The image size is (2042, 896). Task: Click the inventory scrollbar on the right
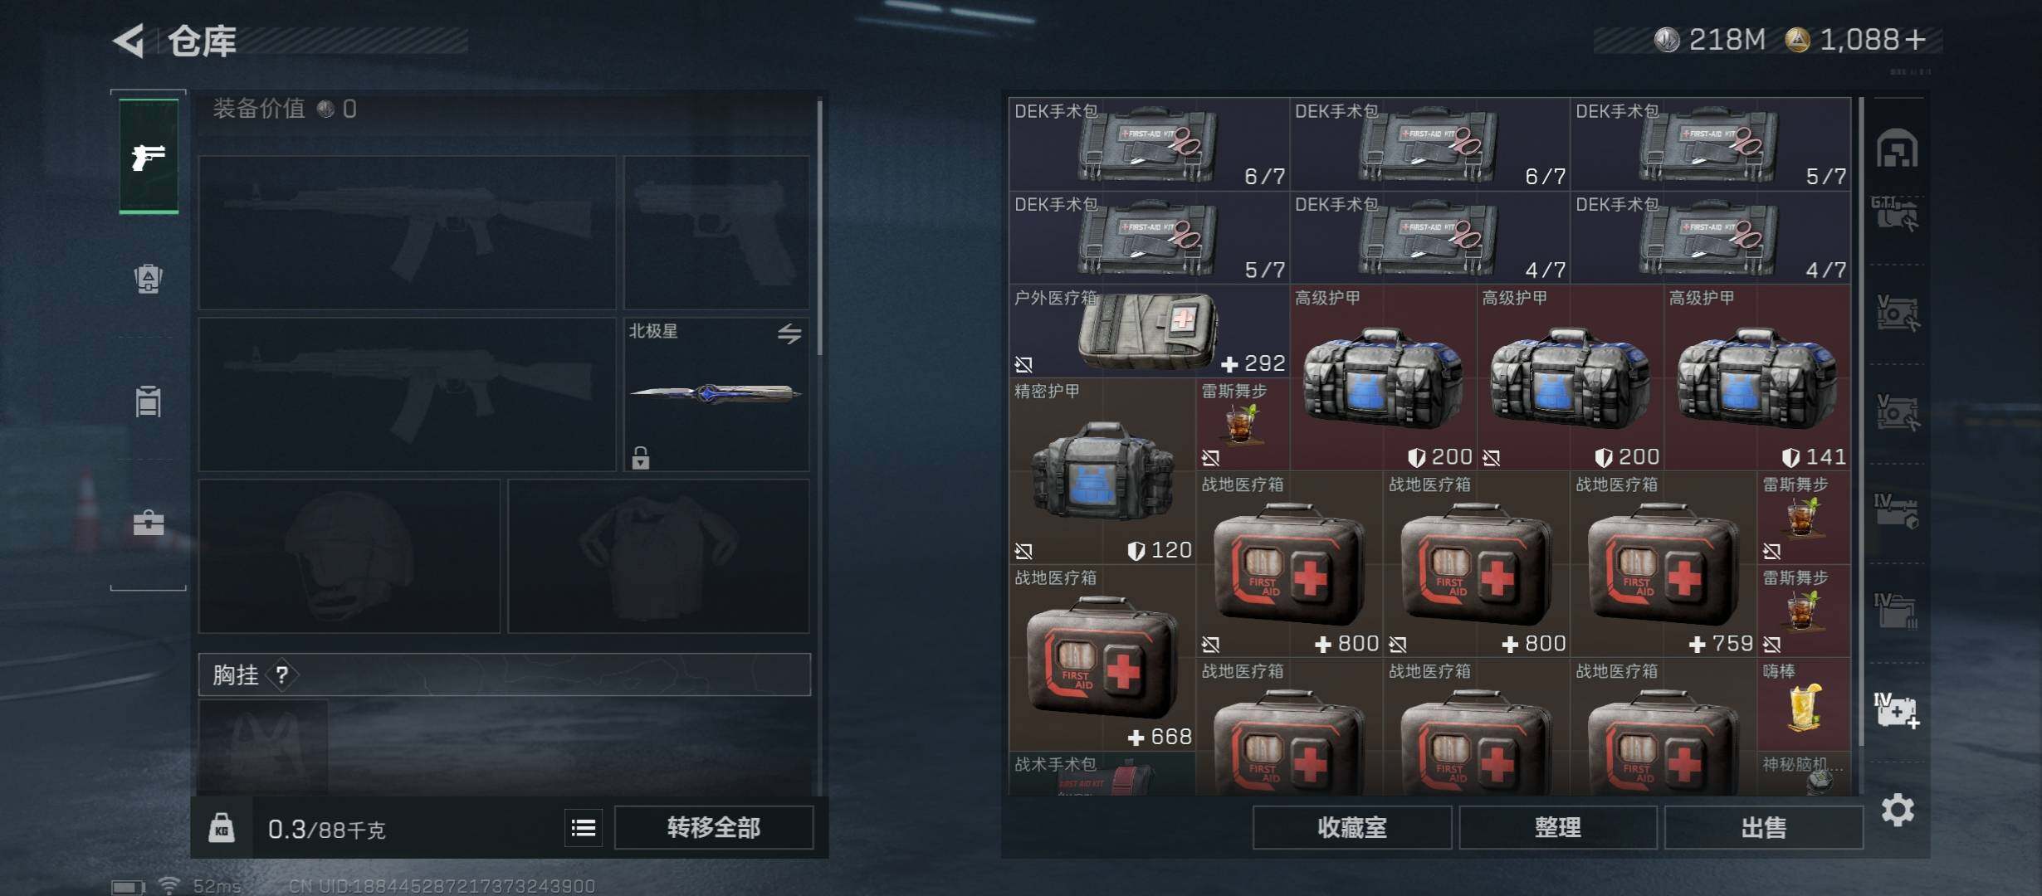coord(1862,421)
